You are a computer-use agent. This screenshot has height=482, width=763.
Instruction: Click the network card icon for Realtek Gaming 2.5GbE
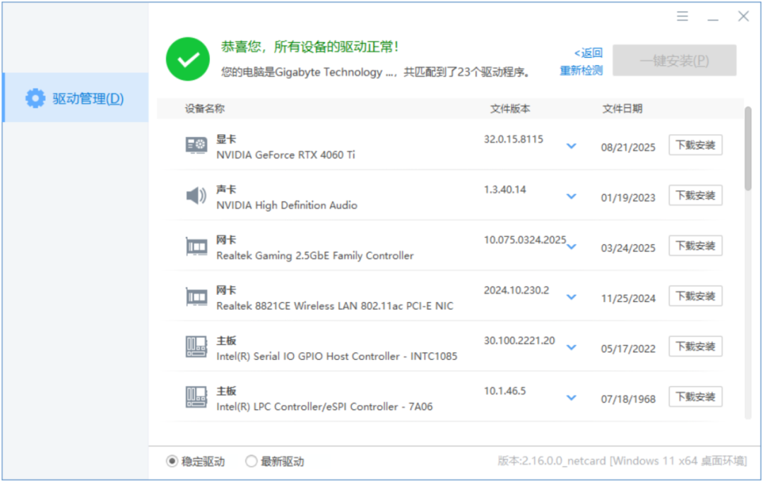click(x=196, y=246)
